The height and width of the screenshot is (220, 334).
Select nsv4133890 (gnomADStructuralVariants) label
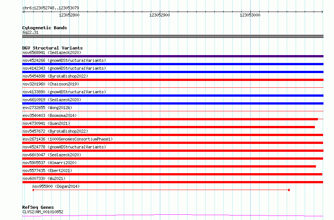click(x=64, y=92)
